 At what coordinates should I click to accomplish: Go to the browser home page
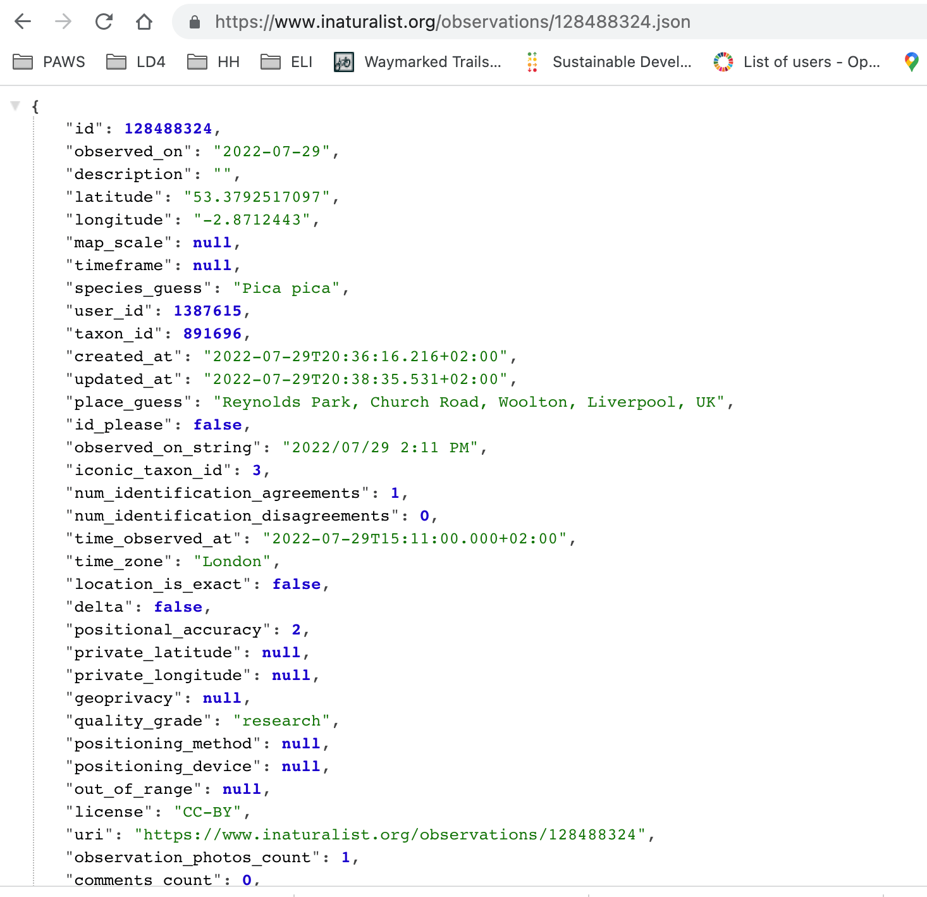click(x=144, y=22)
